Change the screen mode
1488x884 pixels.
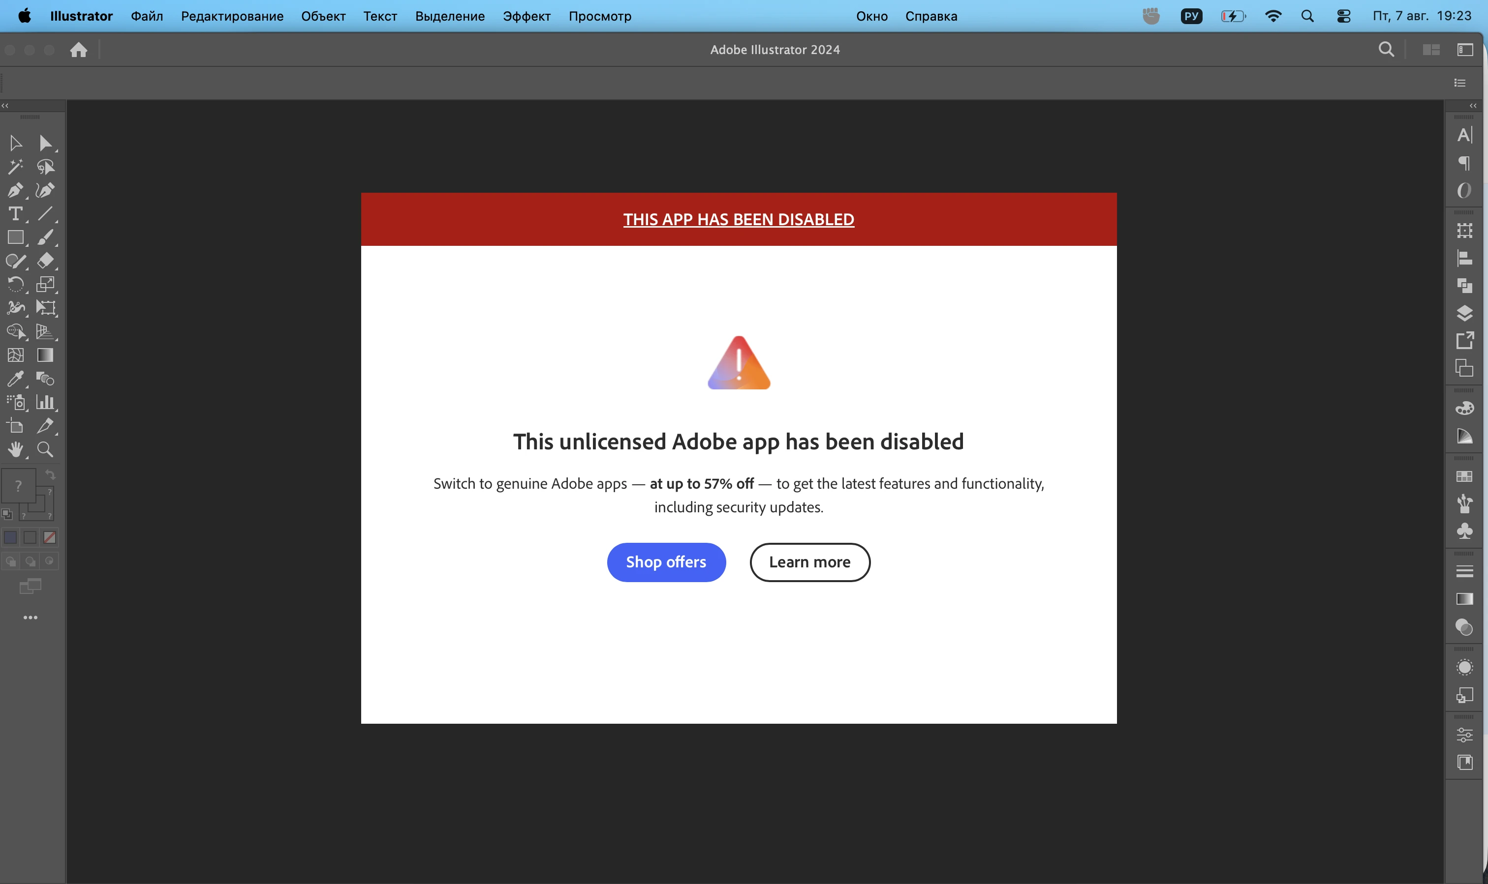point(31,587)
